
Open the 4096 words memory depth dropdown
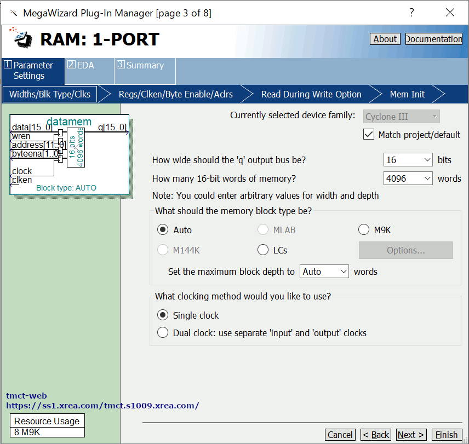click(x=408, y=178)
